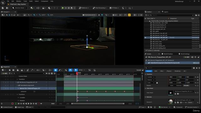Screen dimensions: 201x113
Task: Click the Sequencer save icon
Action: [9, 70]
